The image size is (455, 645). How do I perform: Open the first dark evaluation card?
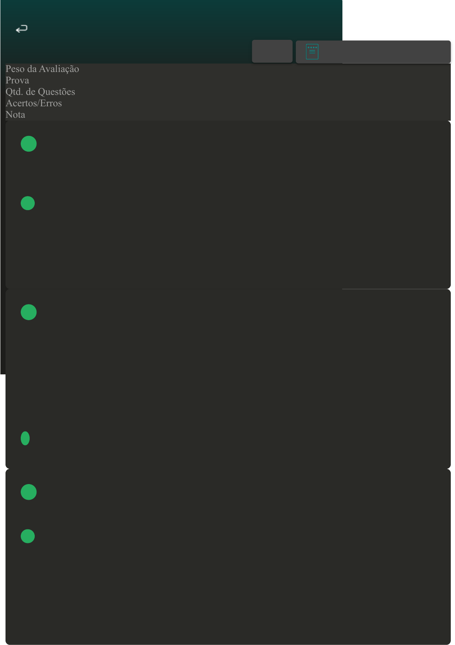(x=228, y=205)
